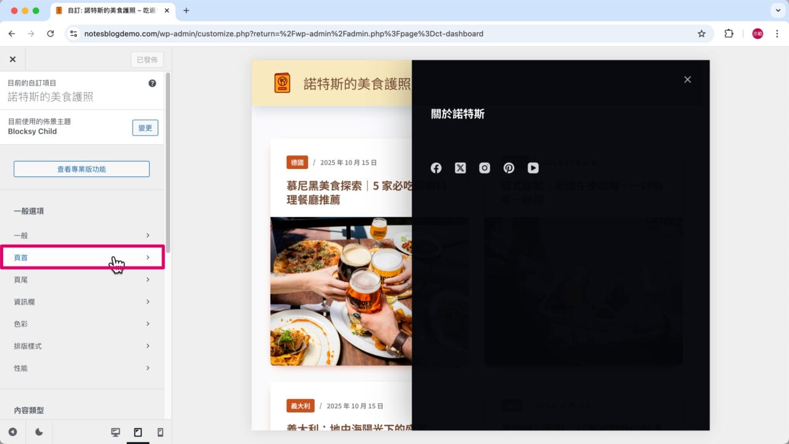Select the X (Twitter) icon in the about panel
This screenshot has width=789, height=444.
(x=460, y=168)
